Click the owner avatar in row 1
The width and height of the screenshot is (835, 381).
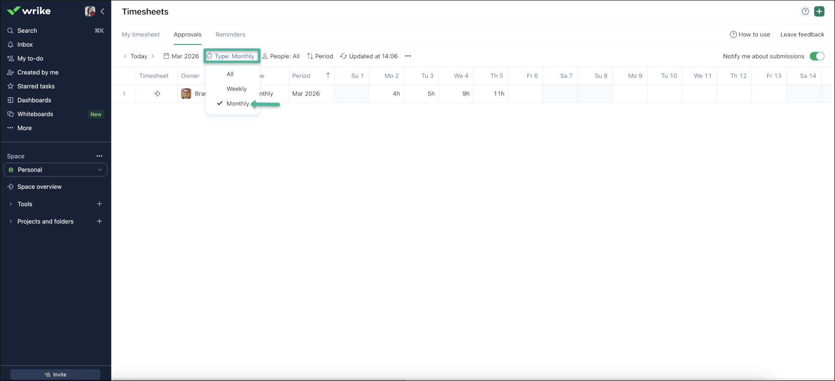click(186, 94)
